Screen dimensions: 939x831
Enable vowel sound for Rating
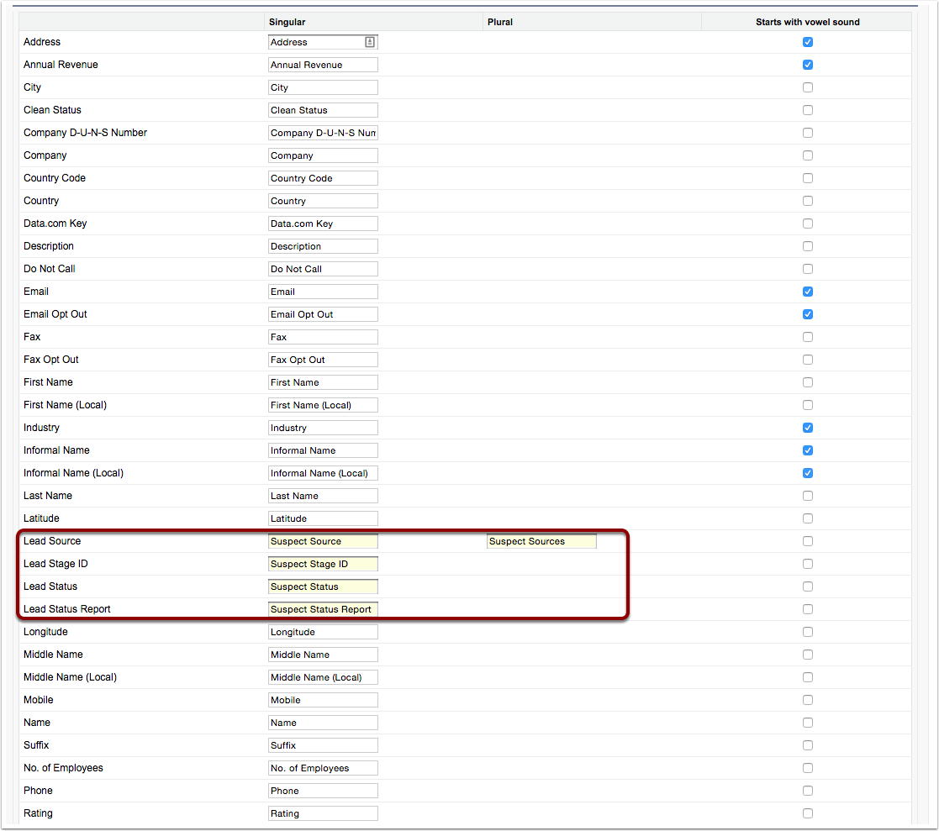808,813
